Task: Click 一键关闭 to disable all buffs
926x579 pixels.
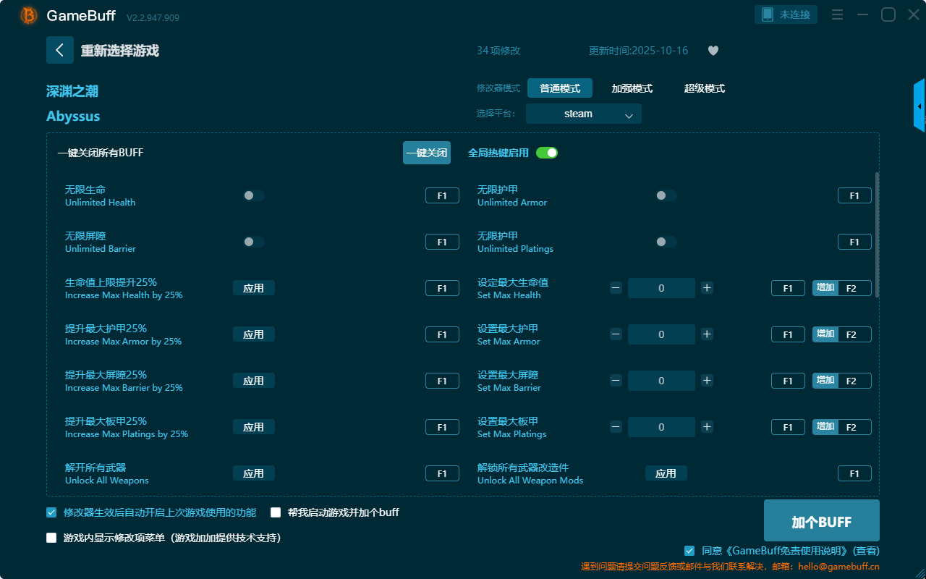Action: click(427, 153)
